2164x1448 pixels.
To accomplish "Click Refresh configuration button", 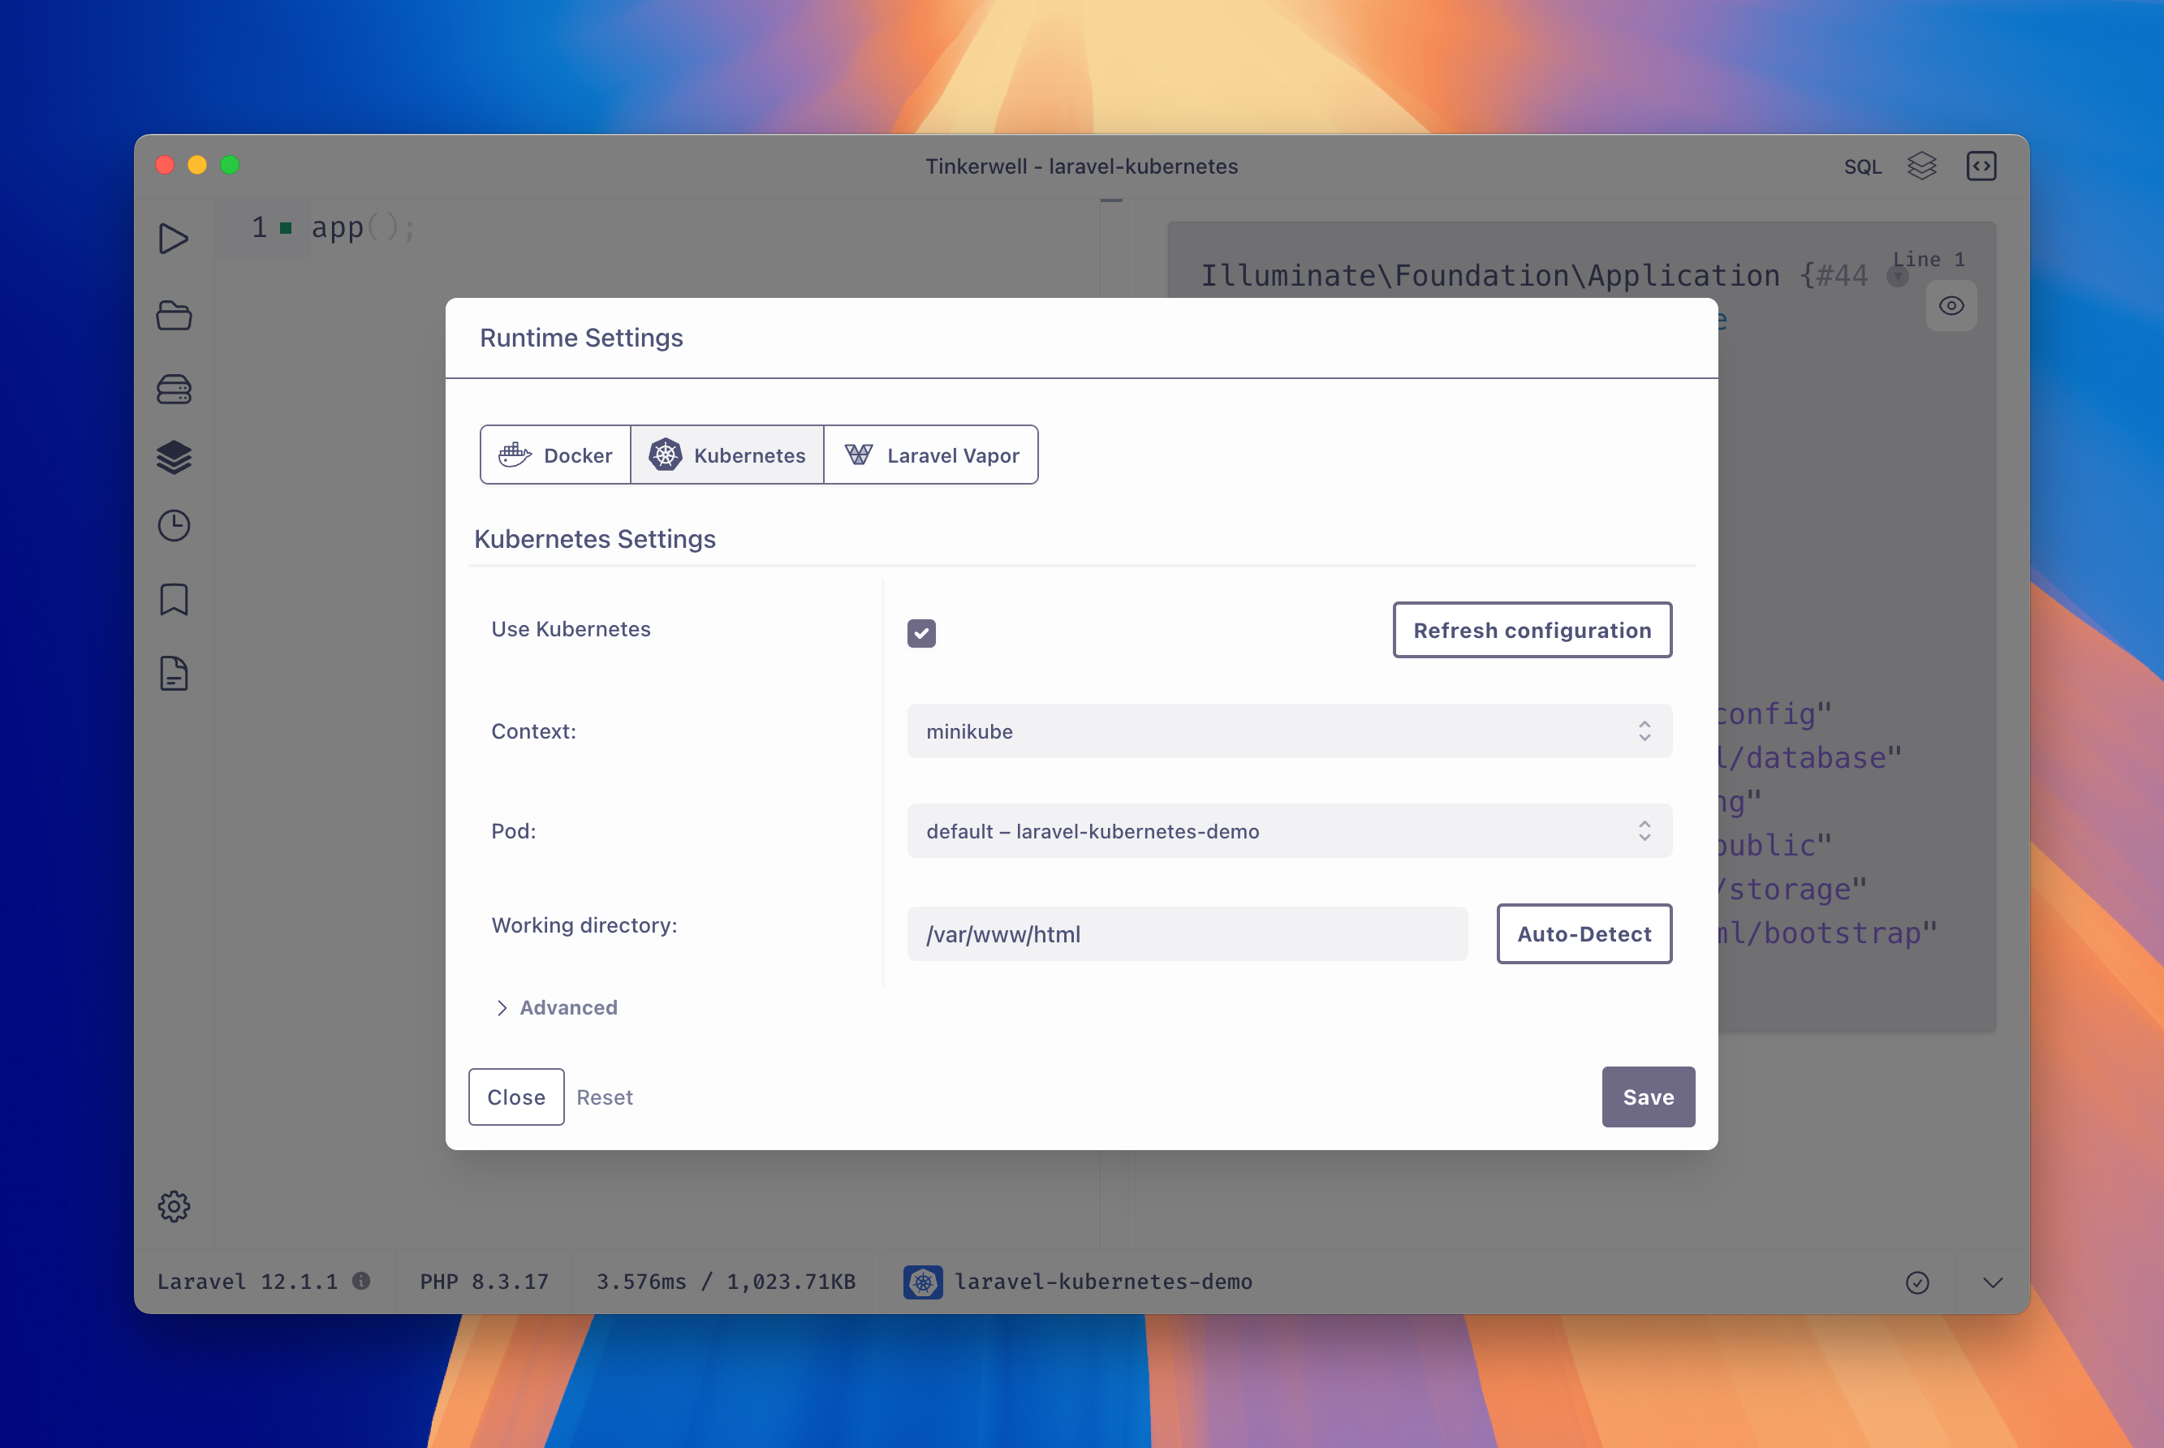I will [x=1532, y=630].
